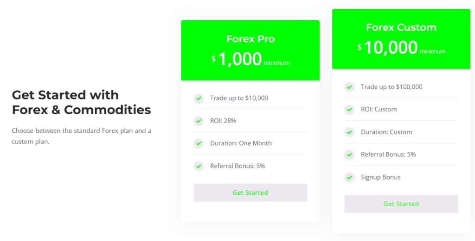Click checkmark icon beside Duration: Custom
The width and height of the screenshot is (475, 241).
tap(349, 132)
